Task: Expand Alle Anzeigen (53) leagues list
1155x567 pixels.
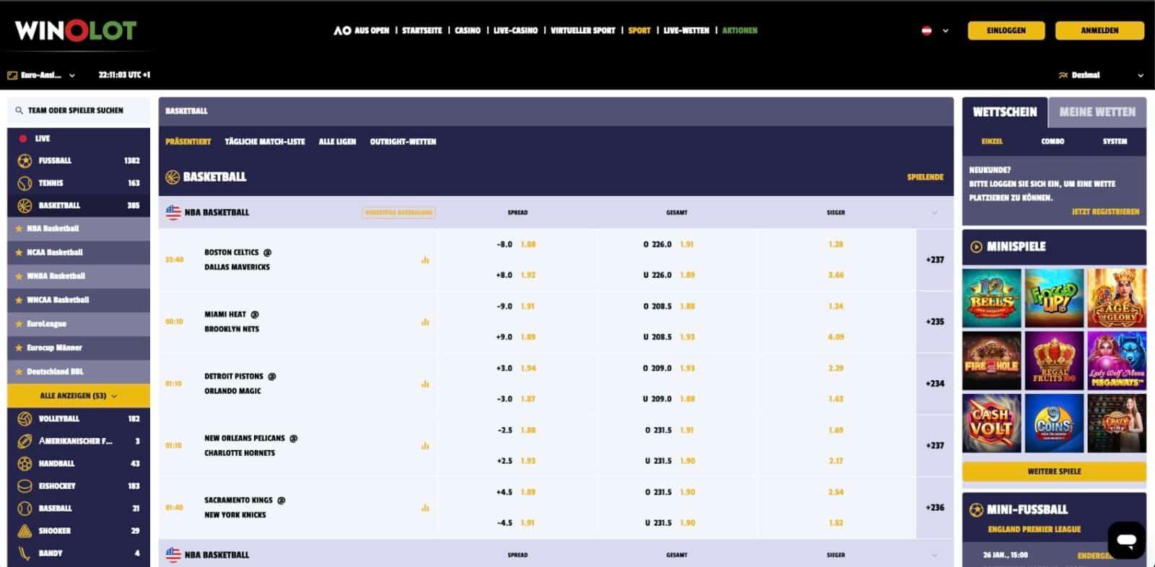Action: click(79, 396)
